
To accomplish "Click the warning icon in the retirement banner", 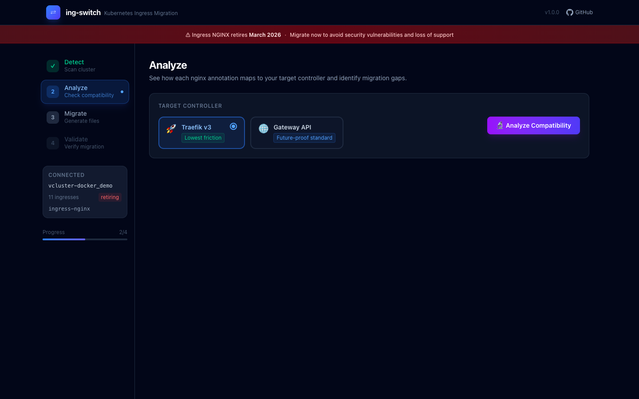I will [188, 35].
